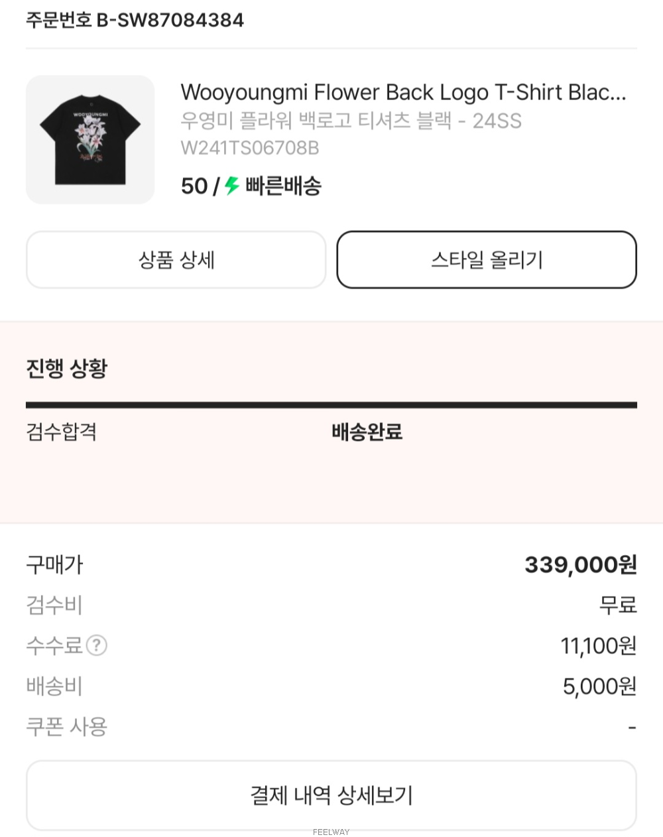Click the 수수료 fee label

(x=54, y=645)
